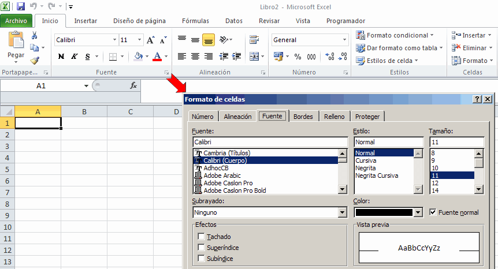
Task: Toggle bold with the N button
Action: [61, 57]
